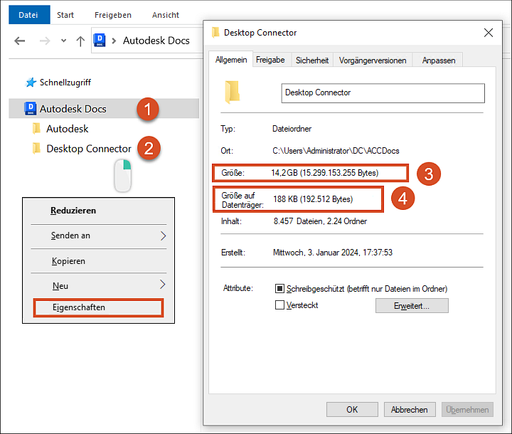Click the Desktop Connector folder icon in tree
This screenshot has height=434, width=512.
[36, 149]
